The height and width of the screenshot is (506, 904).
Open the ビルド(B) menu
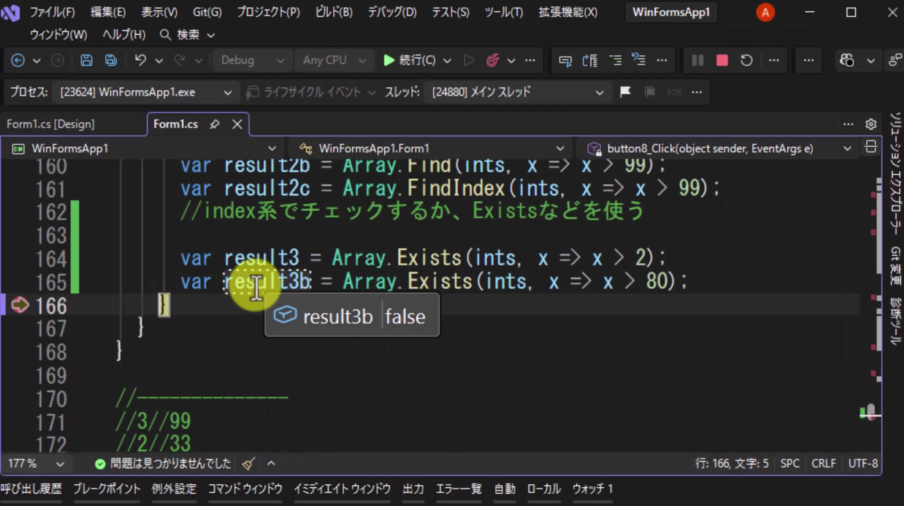click(334, 12)
